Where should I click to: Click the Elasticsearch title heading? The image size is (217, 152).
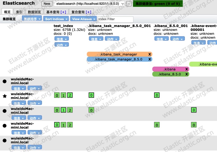(x=19, y=3)
